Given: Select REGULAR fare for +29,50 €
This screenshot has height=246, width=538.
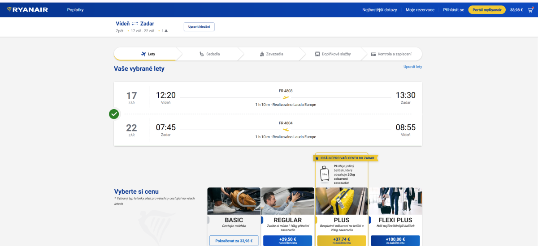Looking at the screenshot, I should (x=287, y=241).
